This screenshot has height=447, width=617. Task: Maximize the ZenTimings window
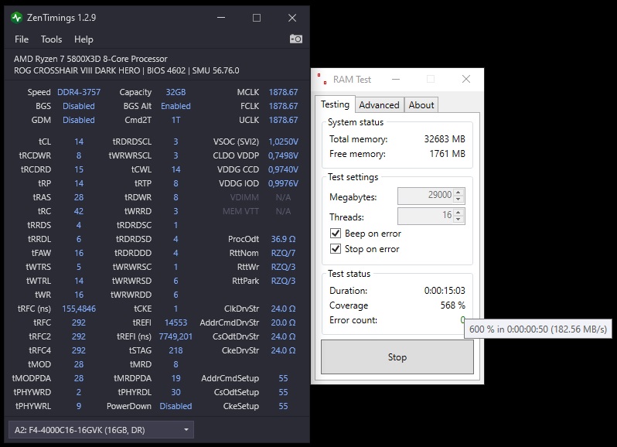[257, 18]
